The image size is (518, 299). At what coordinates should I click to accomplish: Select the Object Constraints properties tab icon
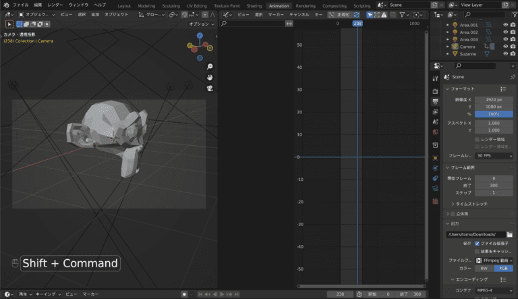pos(436,178)
